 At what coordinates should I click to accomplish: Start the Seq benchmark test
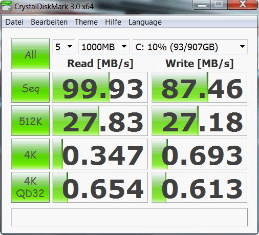tap(30, 87)
